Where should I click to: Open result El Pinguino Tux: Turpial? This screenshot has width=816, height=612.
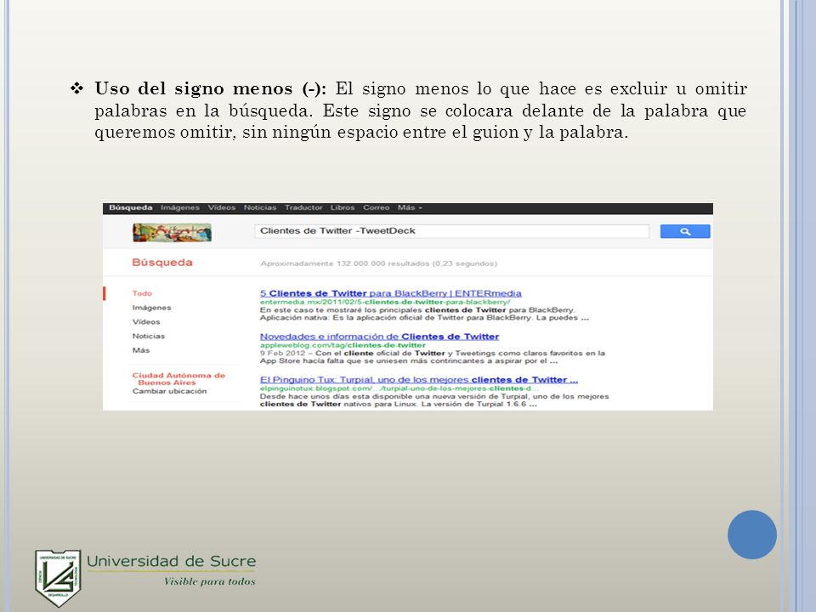coord(419,380)
